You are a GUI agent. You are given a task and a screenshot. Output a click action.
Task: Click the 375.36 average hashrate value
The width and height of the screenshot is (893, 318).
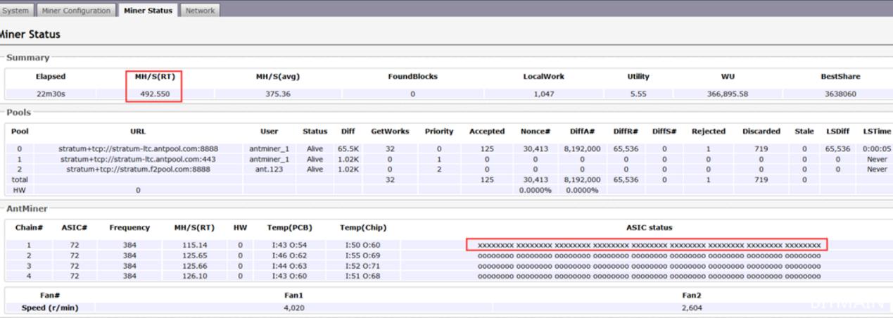[x=277, y=94]
